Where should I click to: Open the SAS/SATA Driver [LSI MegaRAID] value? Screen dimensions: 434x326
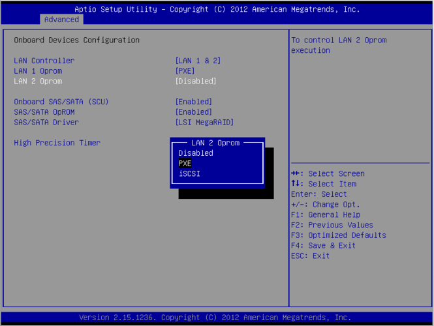204,123
